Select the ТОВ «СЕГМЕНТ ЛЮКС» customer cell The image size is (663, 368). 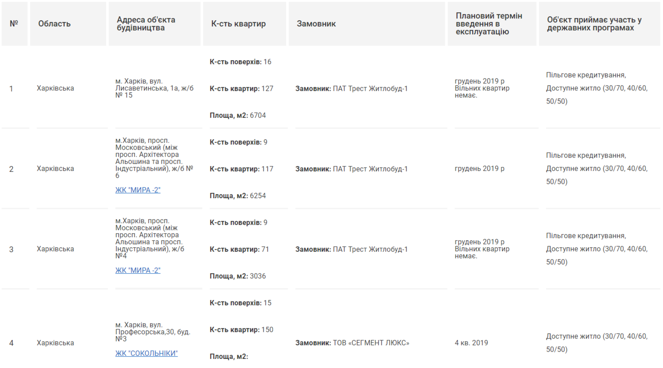[352, 343]
